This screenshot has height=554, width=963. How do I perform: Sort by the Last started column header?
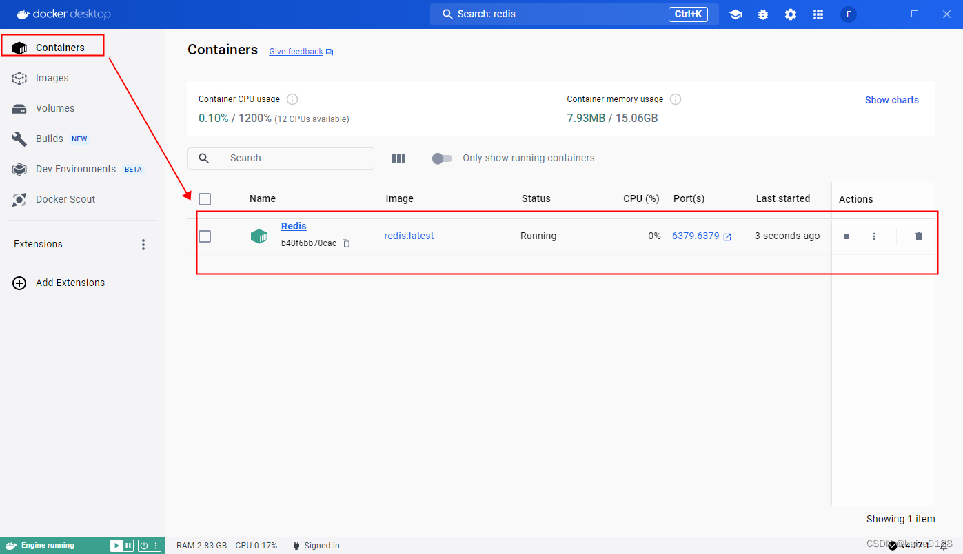pyautogui.click(x=783, y=198)
